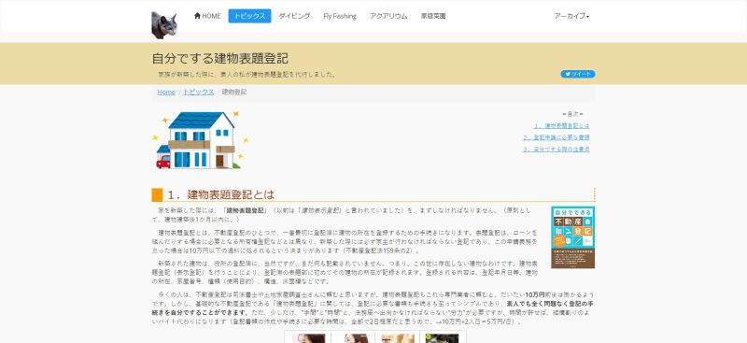The width and height of the screenshot is (747, 343).
Task: Jump to 登記申請に必要な書類 contents link
Action: [x=556, y=137]
